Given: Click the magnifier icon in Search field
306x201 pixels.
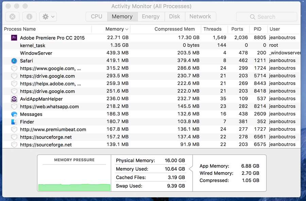Looking at the screenshot, I should [253, 17].
